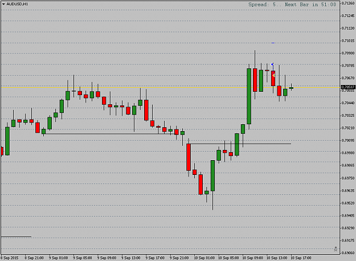Select the short line near 0.69175 level
Screen dimensions: 356x261
pos(16,236)
